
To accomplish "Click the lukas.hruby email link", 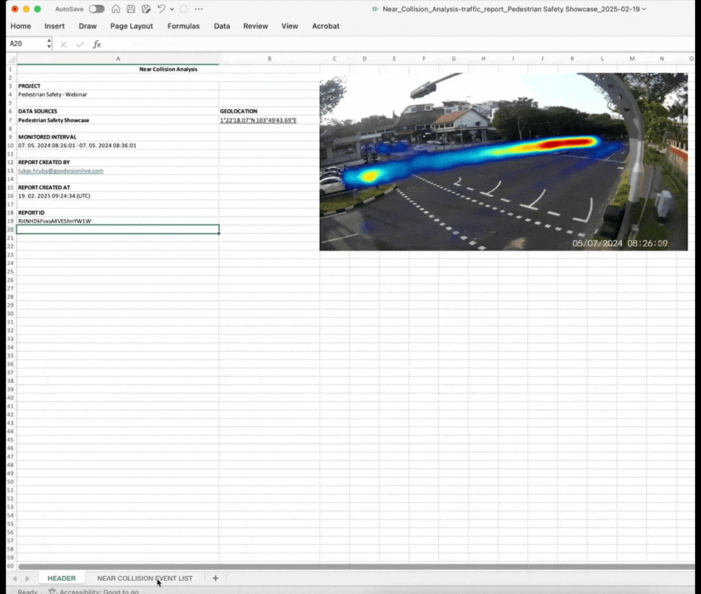I will point(61,171).
